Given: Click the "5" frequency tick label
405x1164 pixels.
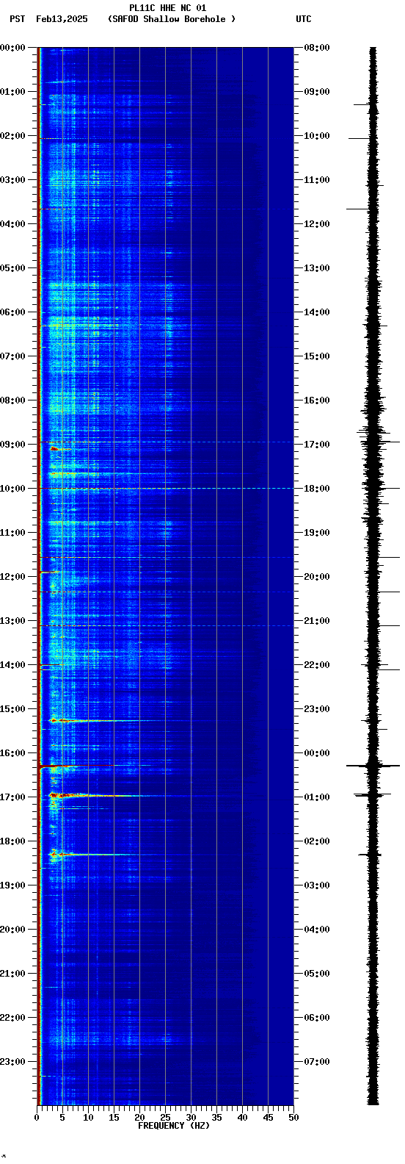Looking at the screenshot, I should point(62,1118).
